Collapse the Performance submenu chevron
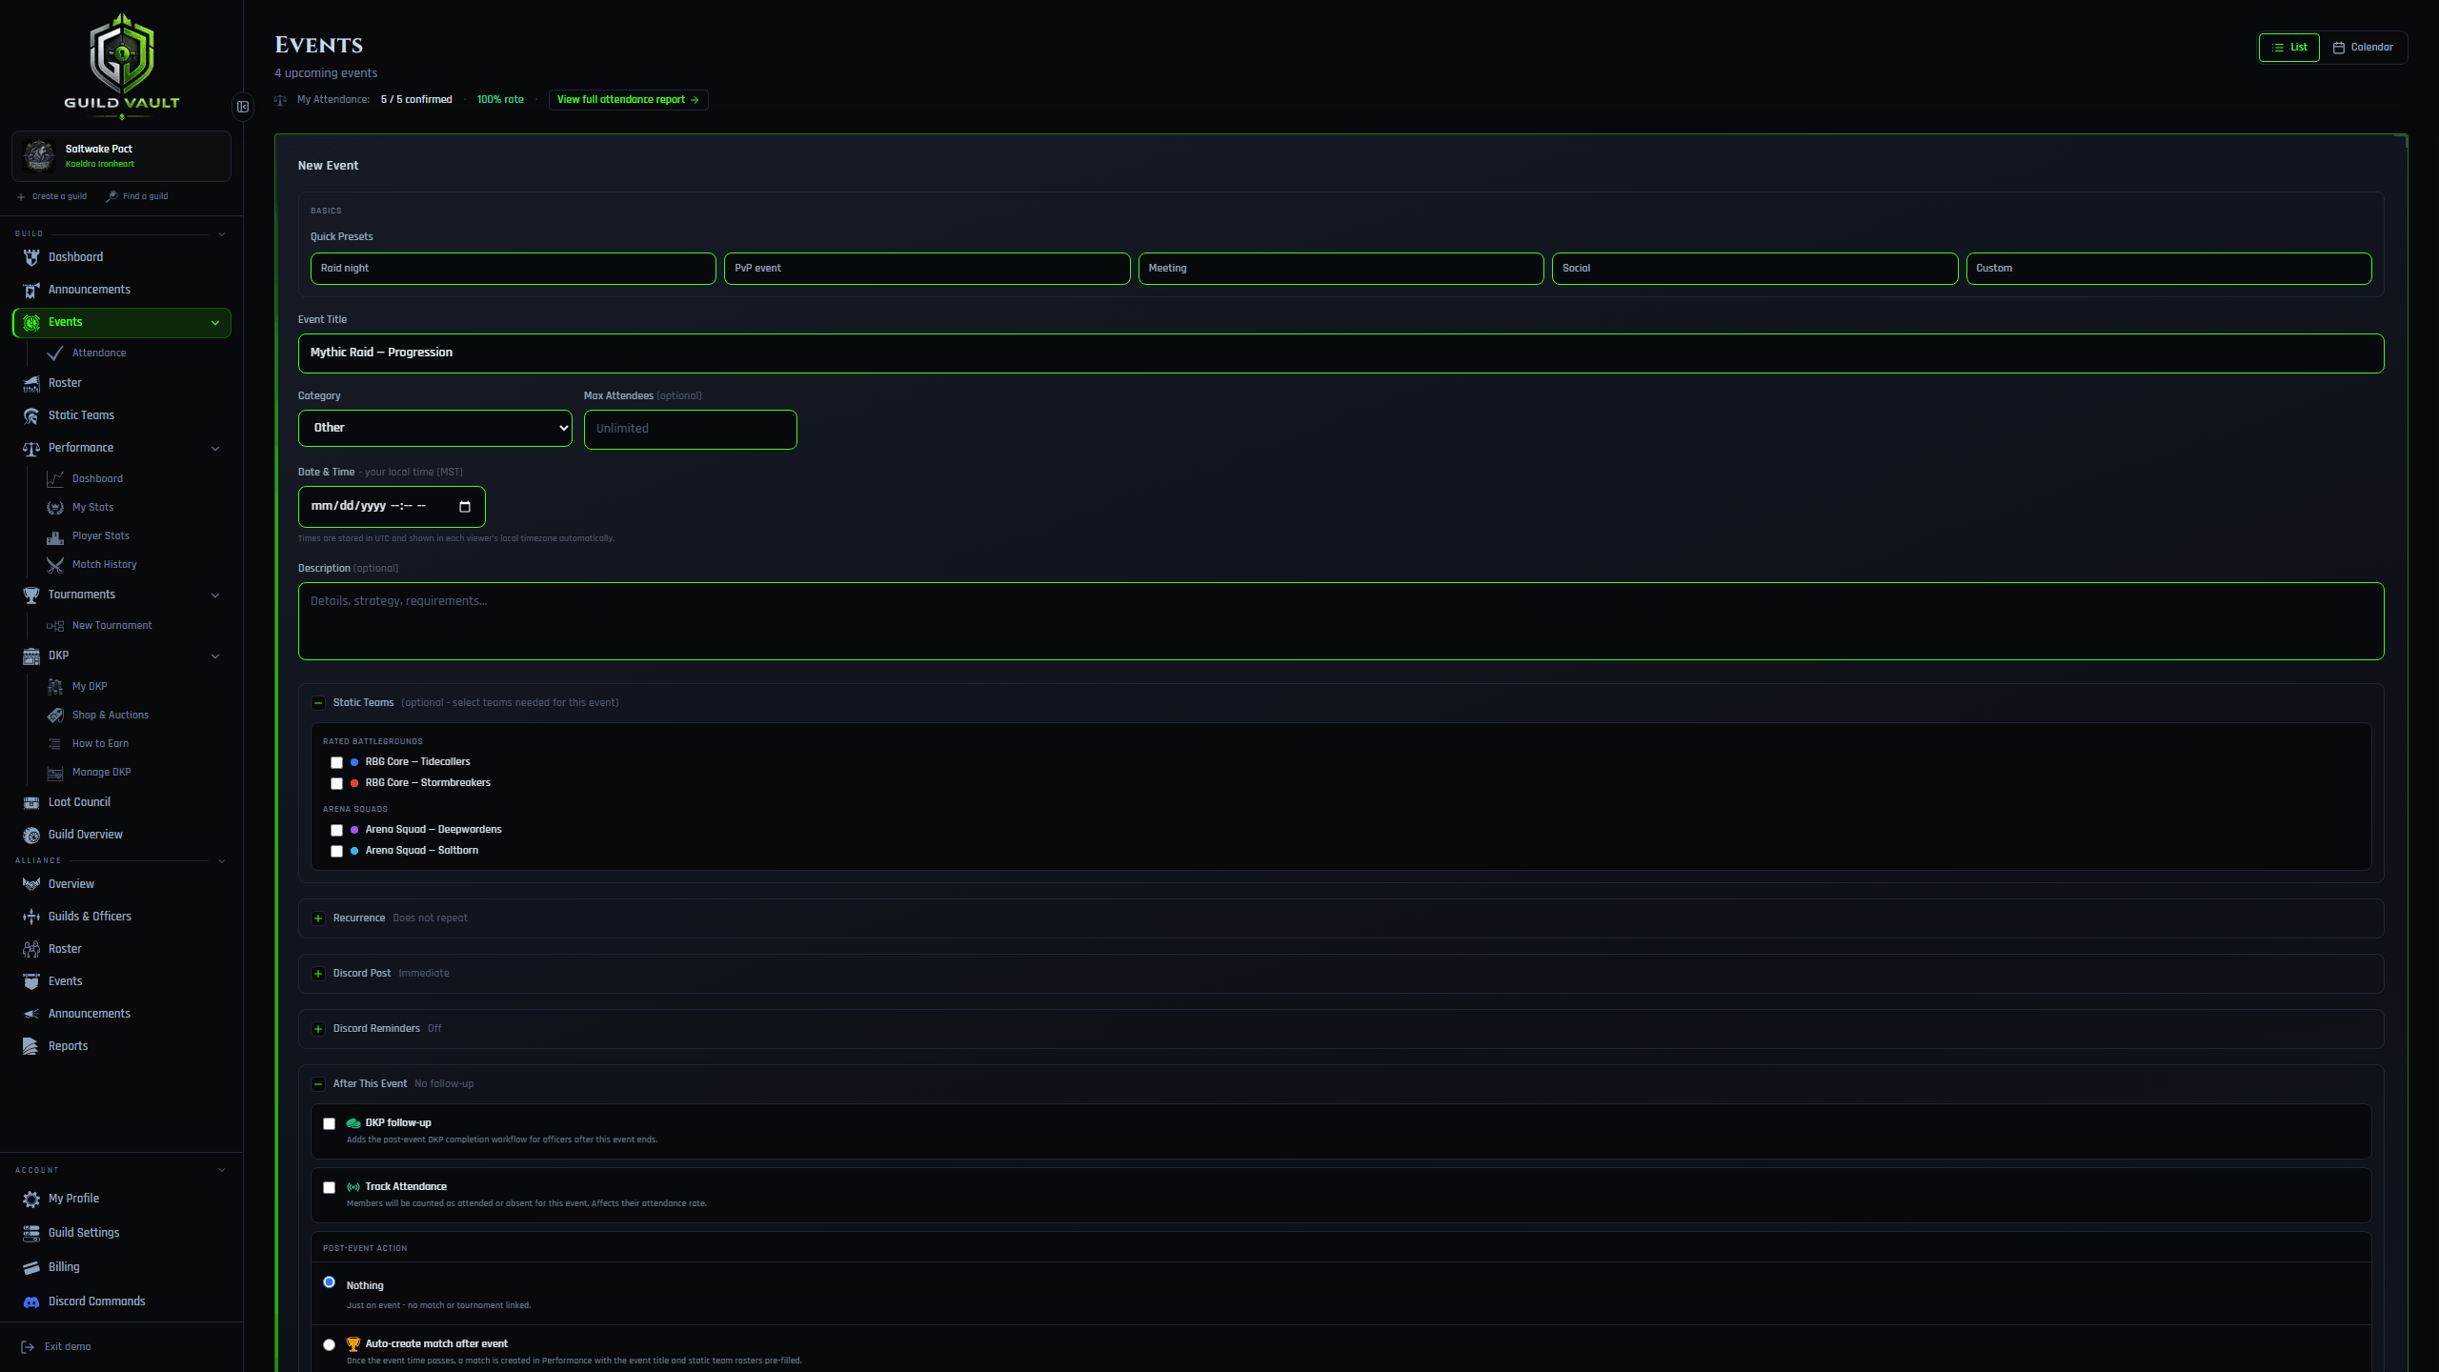Viewport: 2439px width, 1372px height. point(215,449)
